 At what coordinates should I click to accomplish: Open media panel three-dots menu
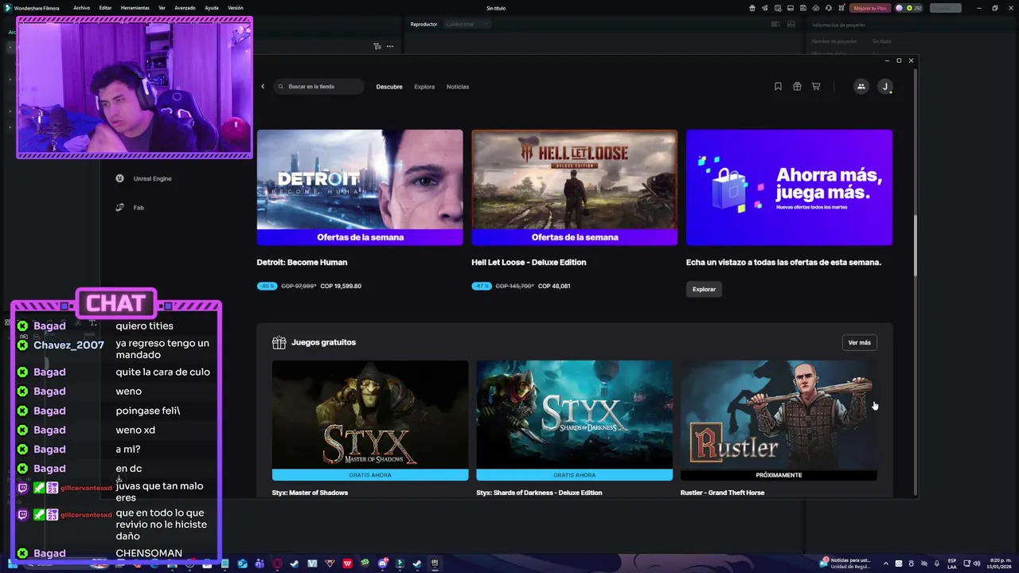point(390,46)
